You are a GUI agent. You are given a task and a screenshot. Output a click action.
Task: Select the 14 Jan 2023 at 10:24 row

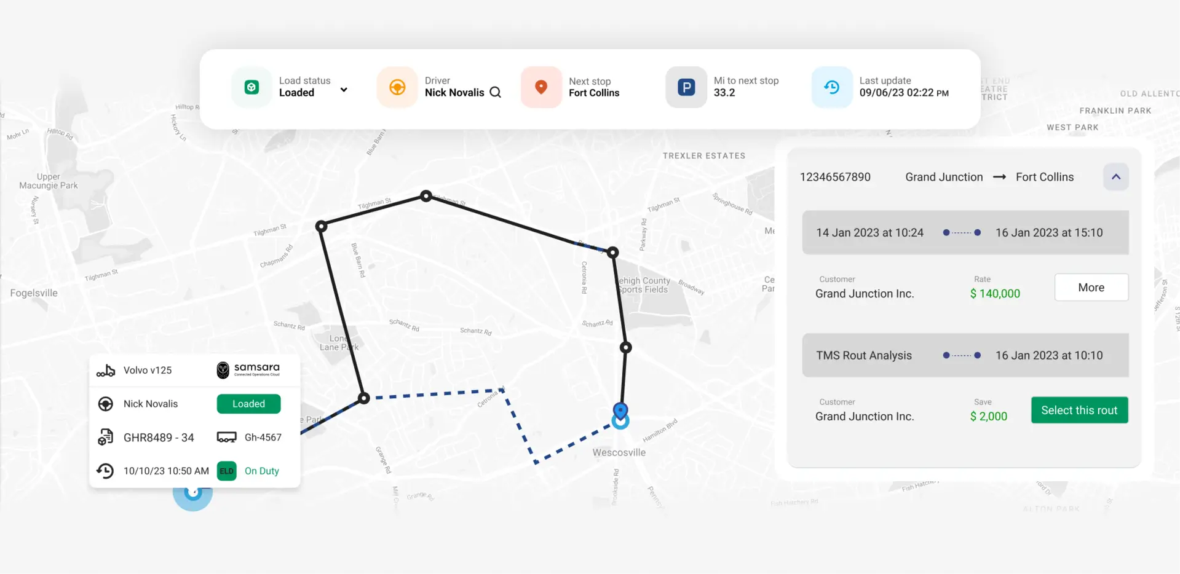click(965, 232)
